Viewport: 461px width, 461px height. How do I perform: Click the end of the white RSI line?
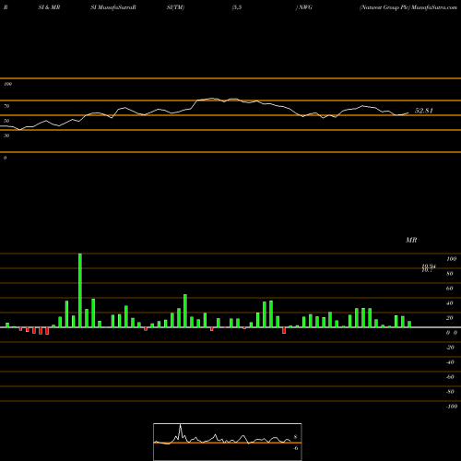point(408,112)
